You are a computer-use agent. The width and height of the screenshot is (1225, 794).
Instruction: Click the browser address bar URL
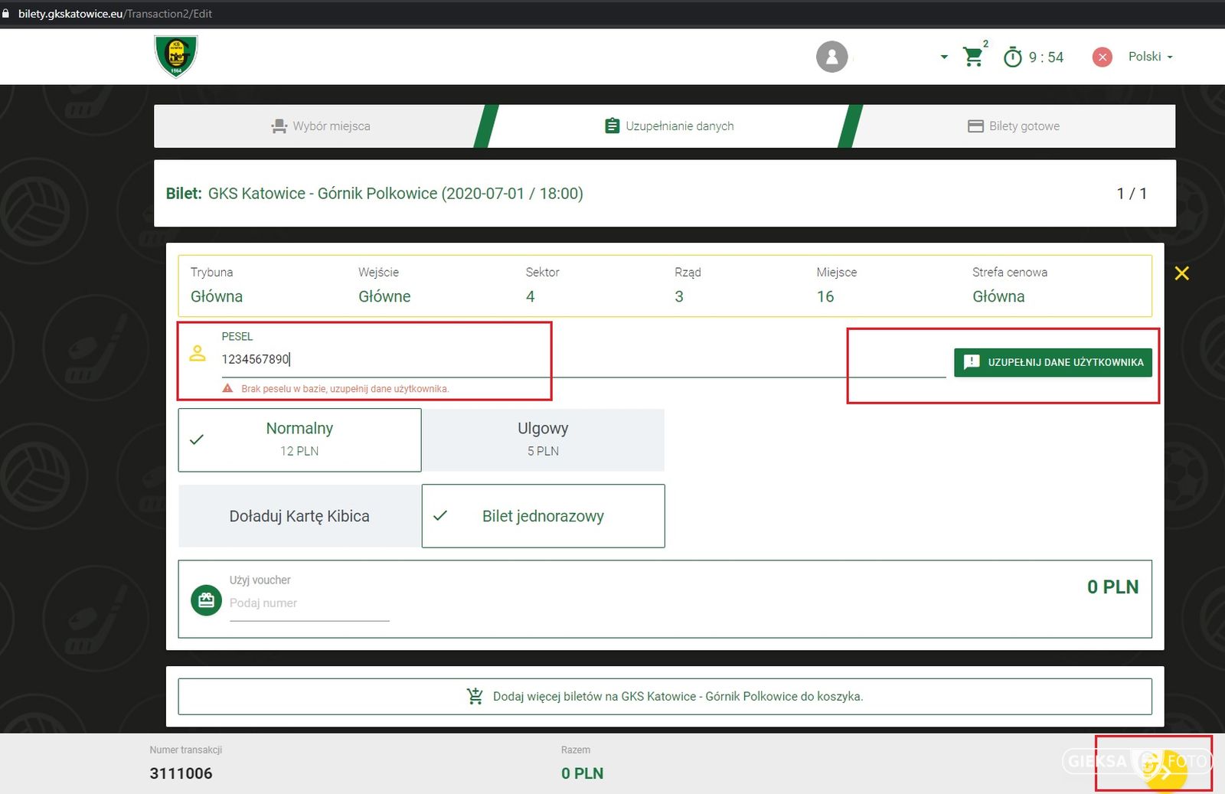[115, 14]
